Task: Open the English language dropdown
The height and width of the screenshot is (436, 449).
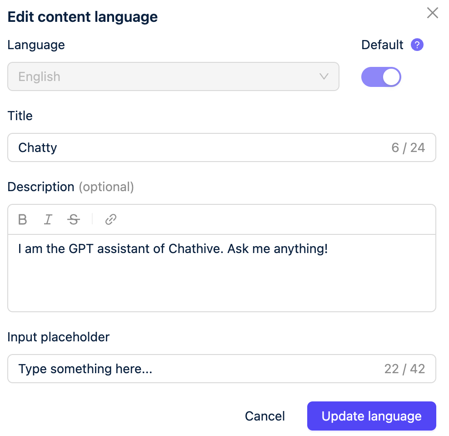Action: 173,76
